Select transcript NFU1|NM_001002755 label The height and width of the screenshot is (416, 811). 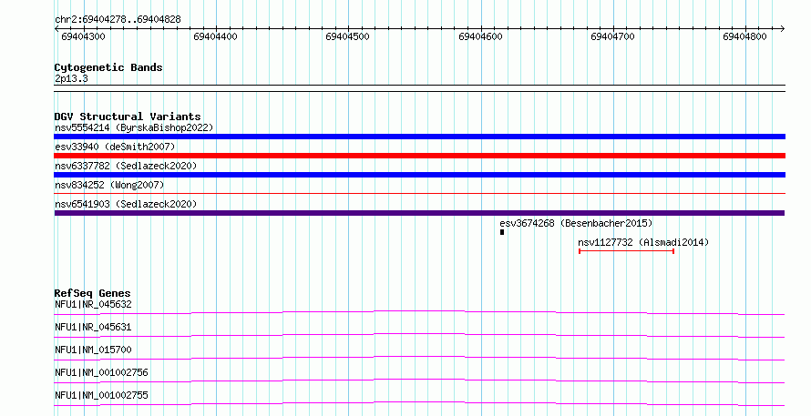(x=101, y=395)
